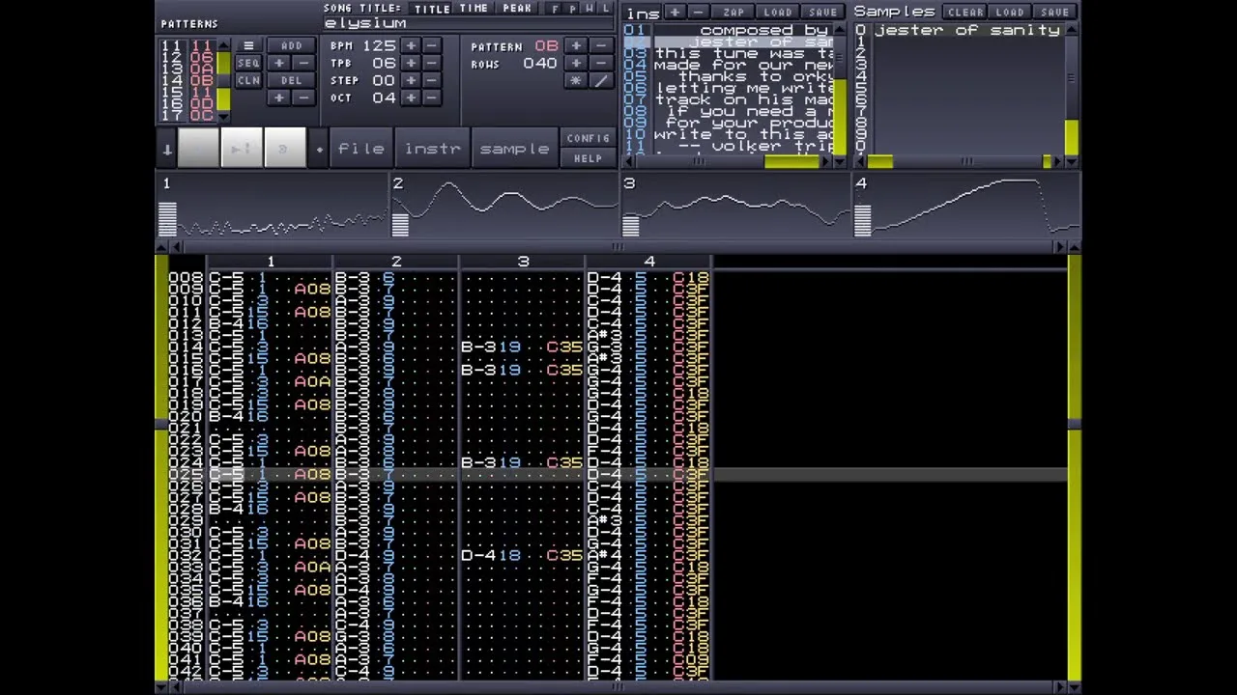Toggle the P prospective option

coord(572,9)
